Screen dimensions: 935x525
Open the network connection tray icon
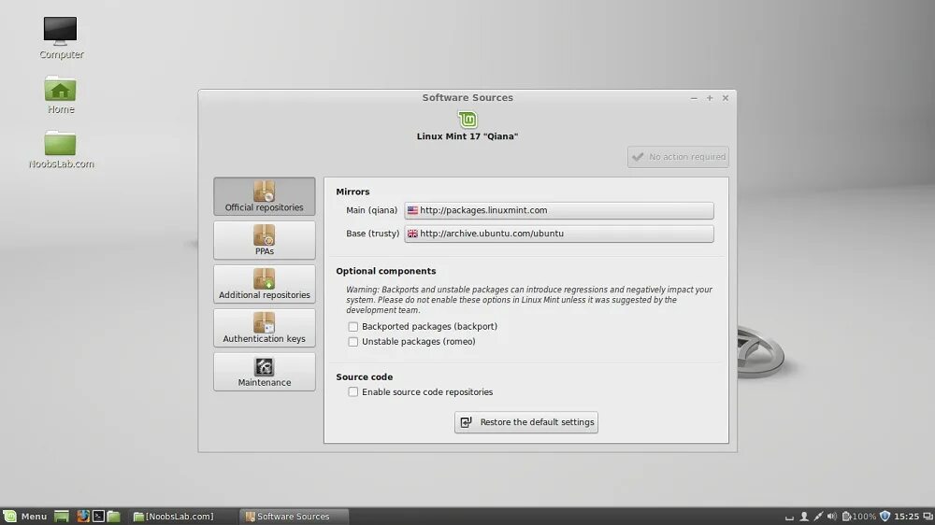[x=818, y=516]
